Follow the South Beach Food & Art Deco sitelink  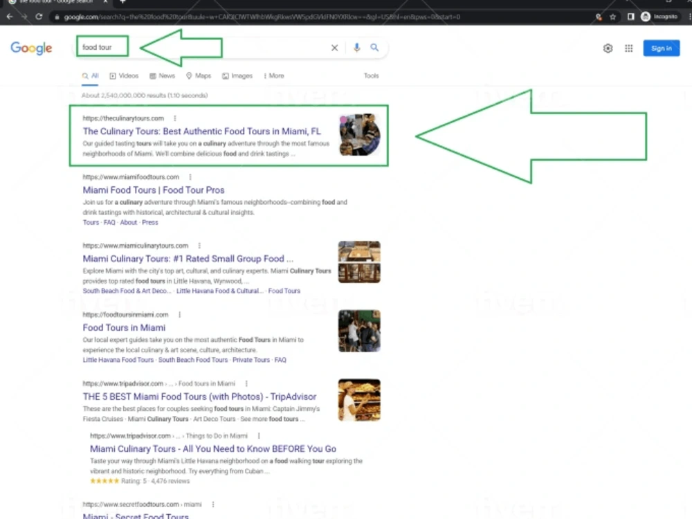127,291
